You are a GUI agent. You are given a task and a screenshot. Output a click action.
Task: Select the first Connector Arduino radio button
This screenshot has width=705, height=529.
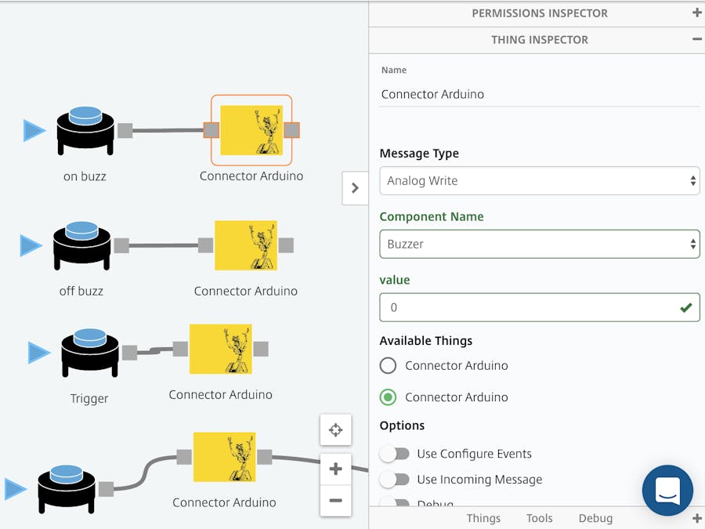[388, 365]
